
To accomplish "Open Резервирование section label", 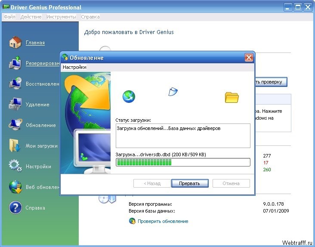I will (43, 63).
